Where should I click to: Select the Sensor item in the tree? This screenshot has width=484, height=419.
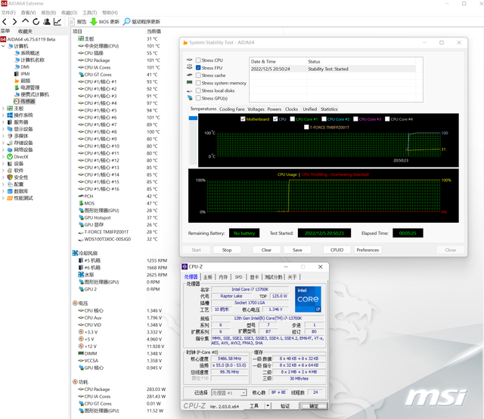(27, 101)
